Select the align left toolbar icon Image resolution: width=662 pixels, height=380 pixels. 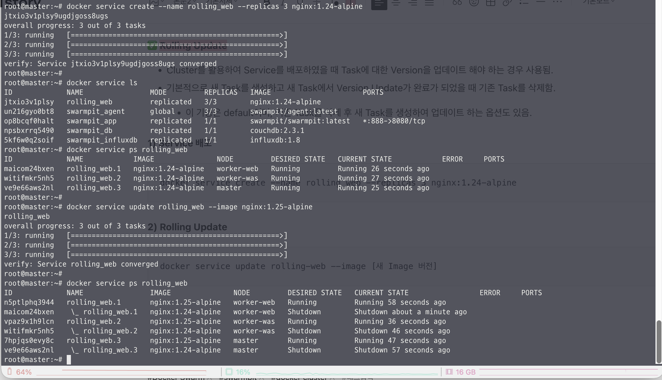click(x=379, y=4)
